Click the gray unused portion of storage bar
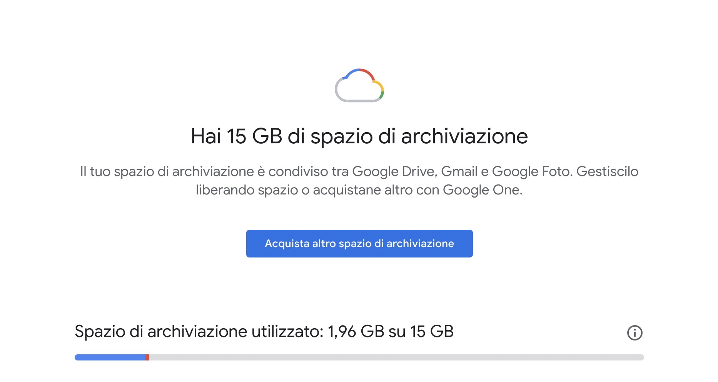 (x=396, y=357)
